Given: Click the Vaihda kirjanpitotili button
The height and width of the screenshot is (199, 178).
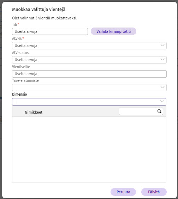Looking at the screenshot, I should pos(113,31).
